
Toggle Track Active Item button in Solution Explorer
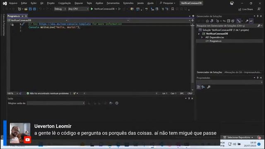[x=238, y=21]
